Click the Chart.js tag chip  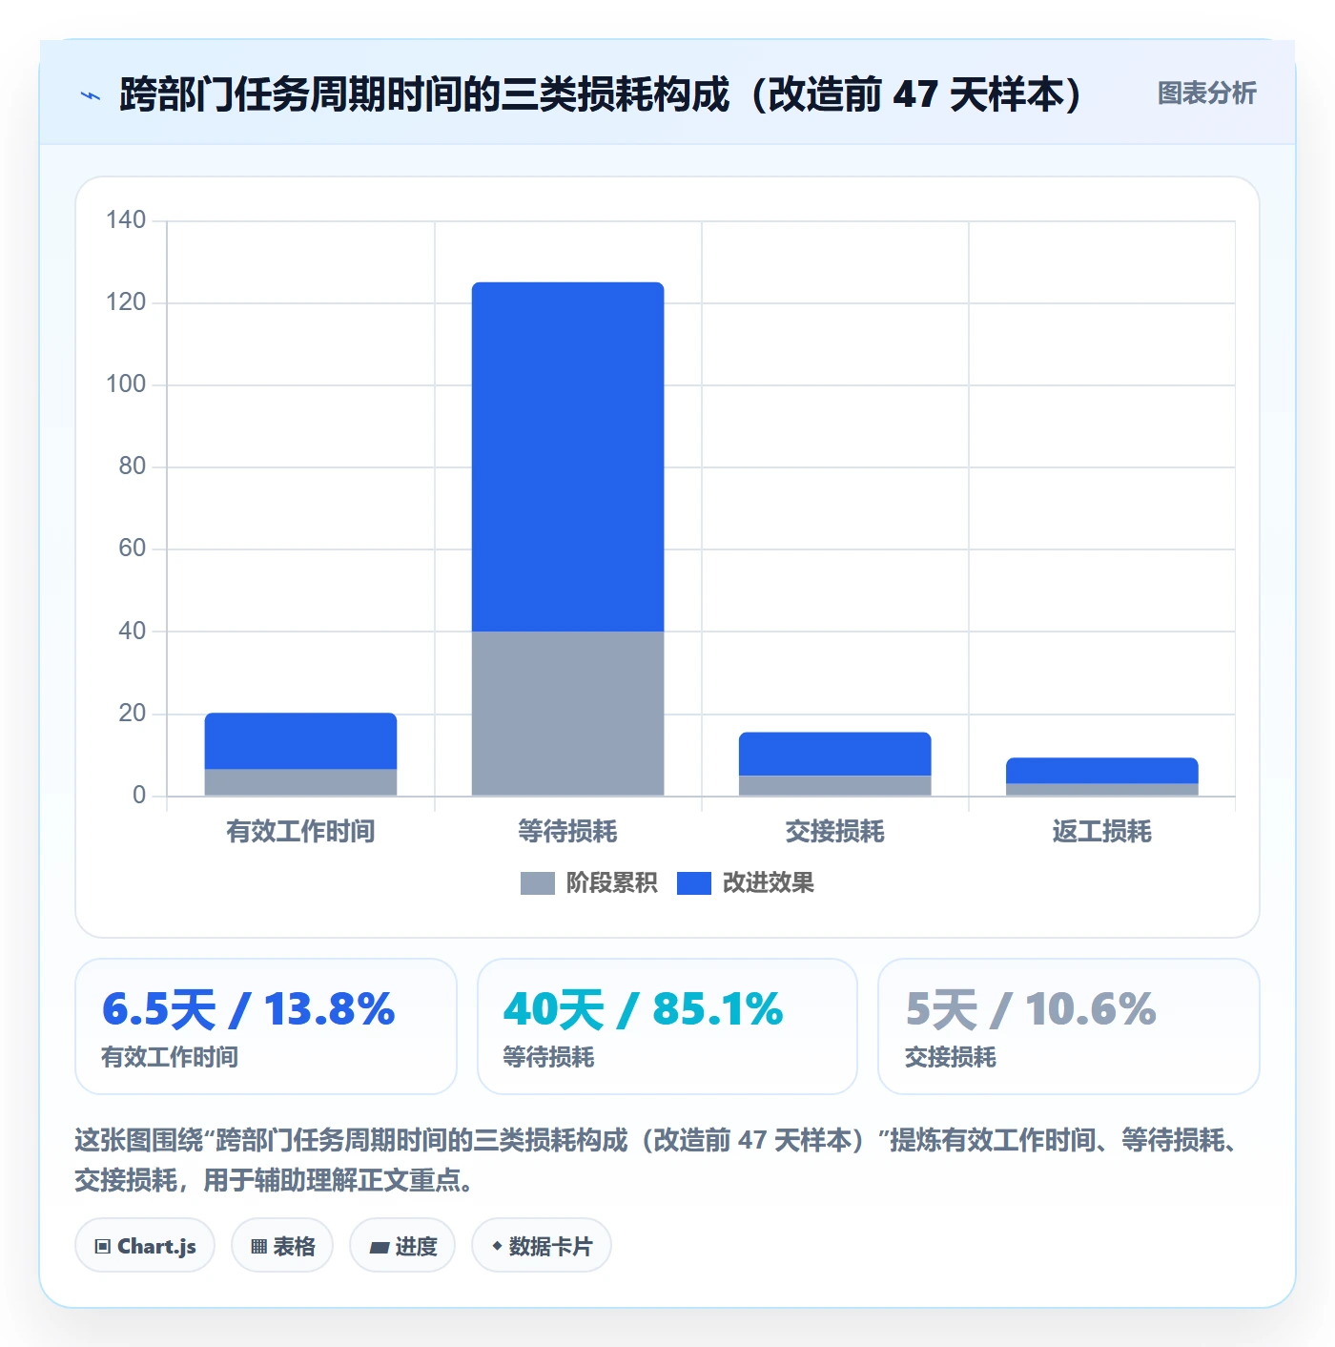click(145, 1245)
